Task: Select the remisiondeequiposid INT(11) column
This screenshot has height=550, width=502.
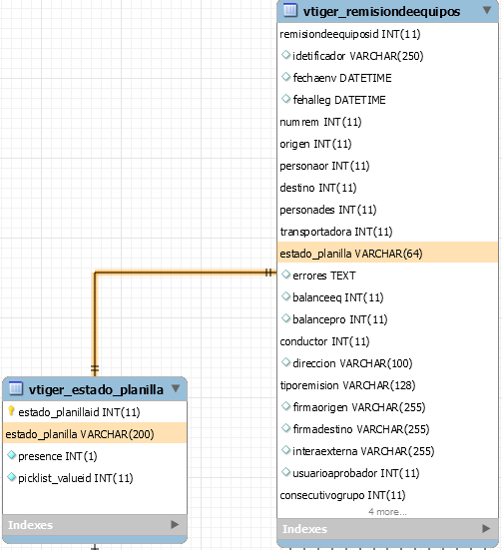Action: (387, 34)
